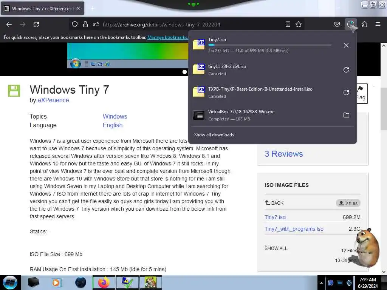Show VirtualBox installer in folder
The width and height of the screenshot is (387, 290).
346,115
